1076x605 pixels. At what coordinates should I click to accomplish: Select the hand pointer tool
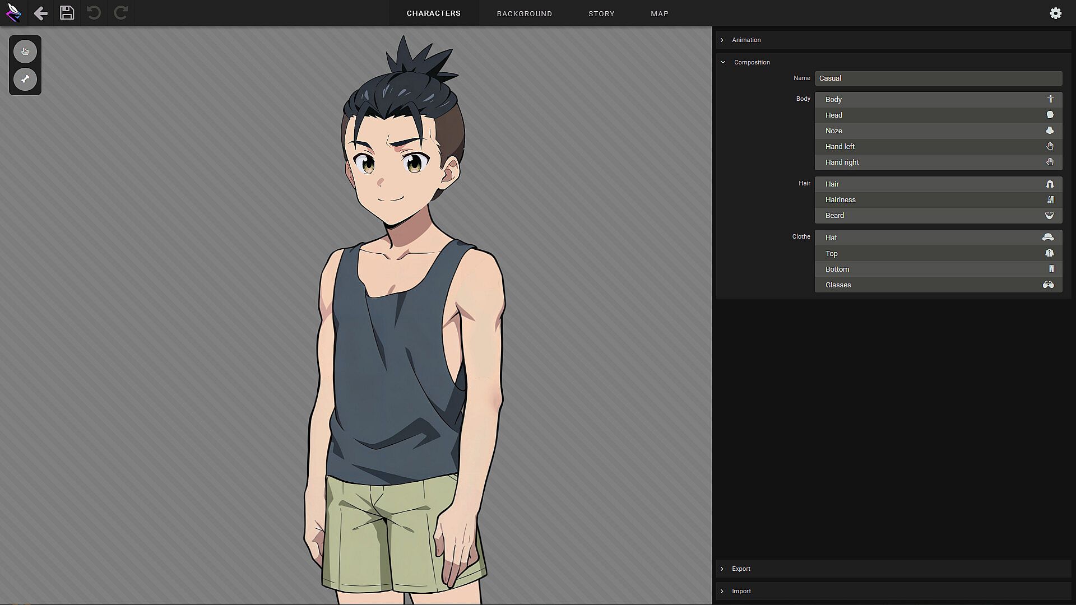[25, 52]
